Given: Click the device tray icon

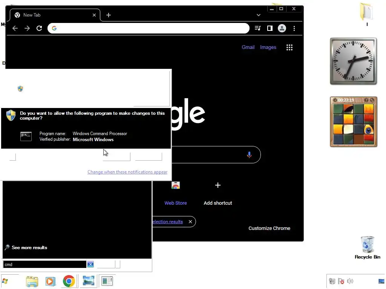Looking at the screenshot, I should [x=332, y=281].
